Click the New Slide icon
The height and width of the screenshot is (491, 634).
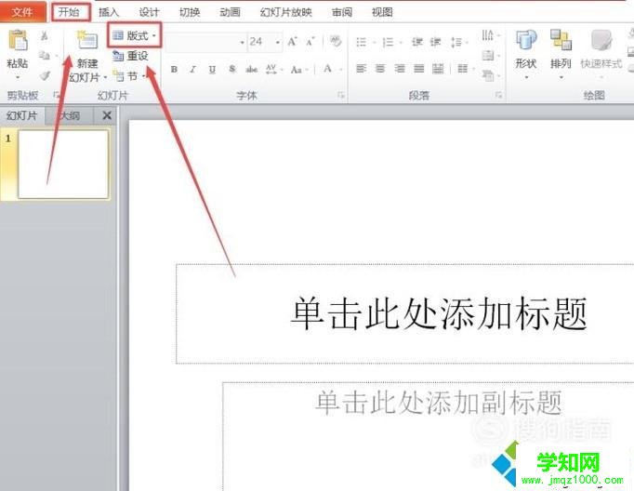[87, 41]
